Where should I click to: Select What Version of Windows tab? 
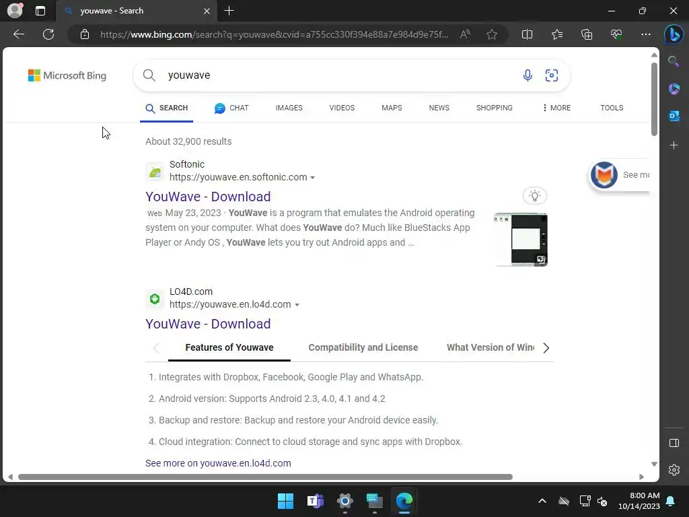coord(491,348)
